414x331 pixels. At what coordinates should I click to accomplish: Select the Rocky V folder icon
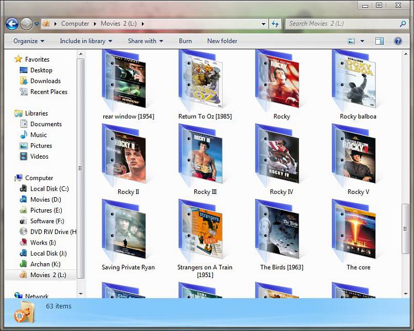pos(354,155)
